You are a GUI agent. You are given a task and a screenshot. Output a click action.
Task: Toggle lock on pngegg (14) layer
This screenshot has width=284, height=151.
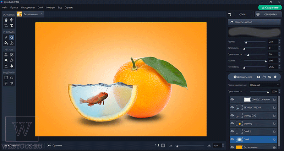tap(274, 115)
